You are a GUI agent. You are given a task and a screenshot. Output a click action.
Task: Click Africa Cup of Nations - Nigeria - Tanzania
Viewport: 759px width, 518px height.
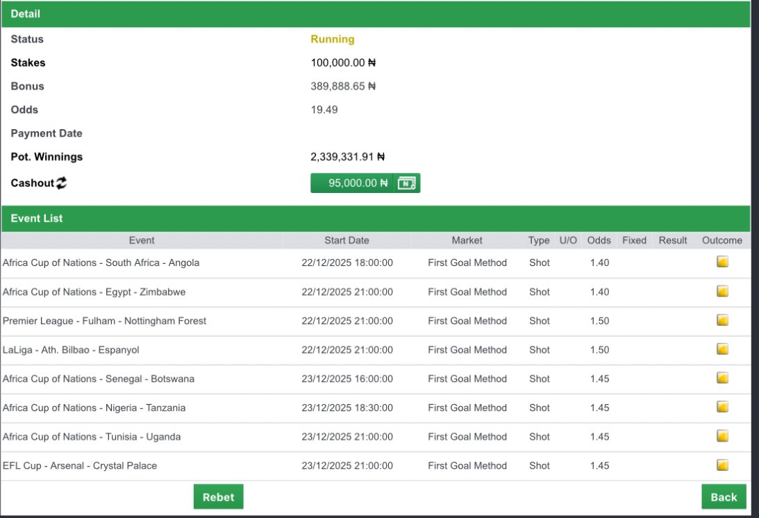pyautogui.click(x=94, y=408)
